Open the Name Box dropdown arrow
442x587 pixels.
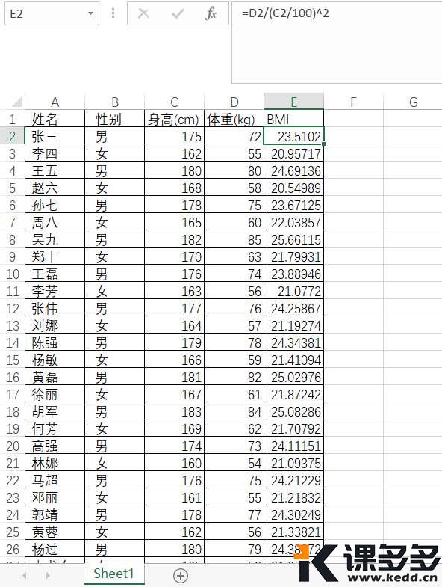[90, 13]
